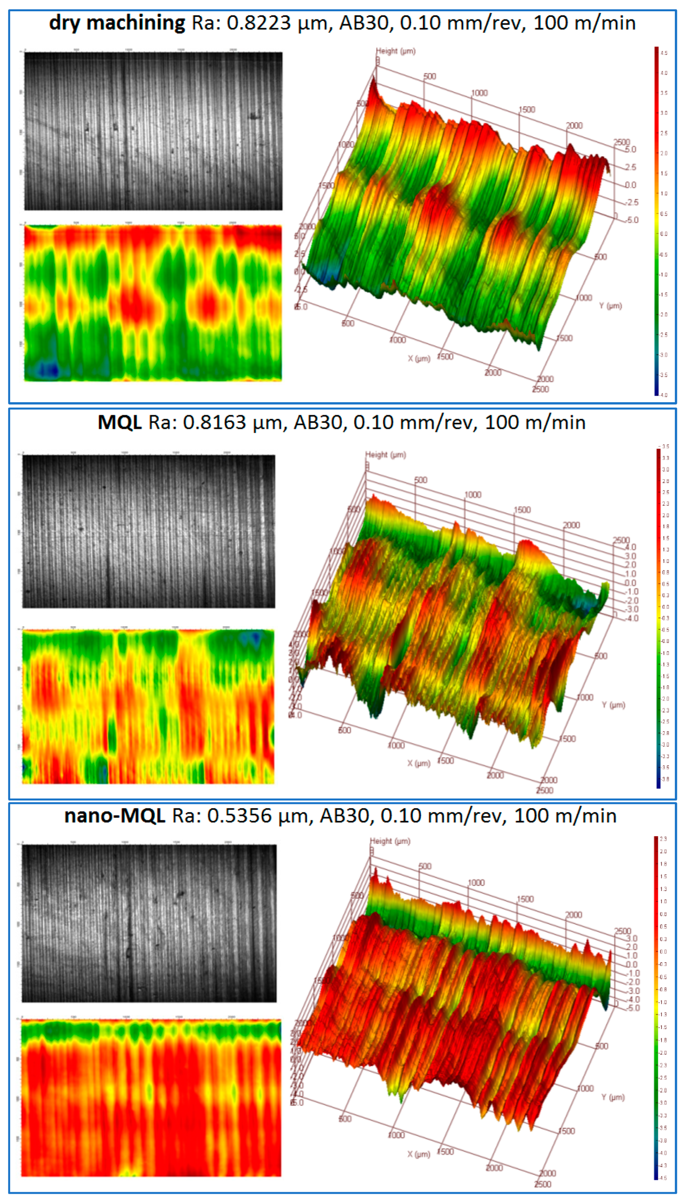
Task: Click the MQL panel height color scale bar
Action: 659,618
